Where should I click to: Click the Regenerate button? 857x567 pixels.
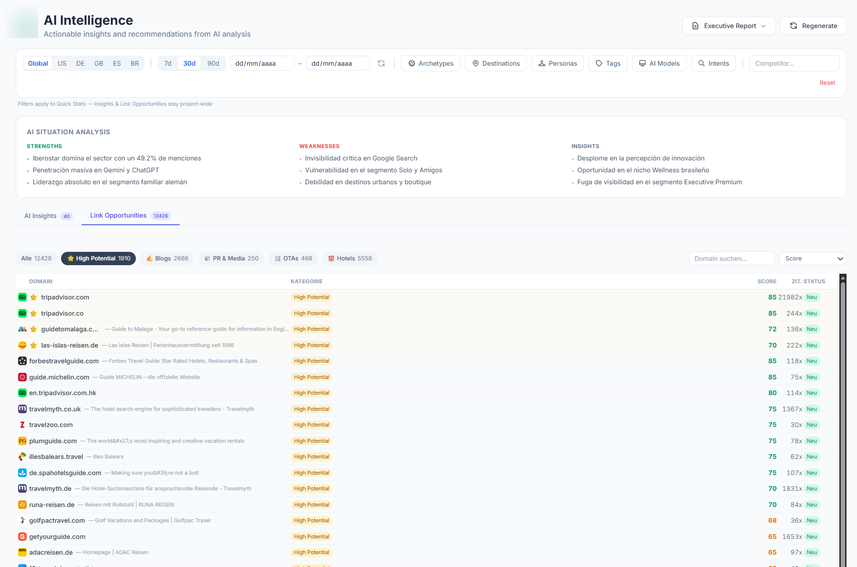[813, 26]
